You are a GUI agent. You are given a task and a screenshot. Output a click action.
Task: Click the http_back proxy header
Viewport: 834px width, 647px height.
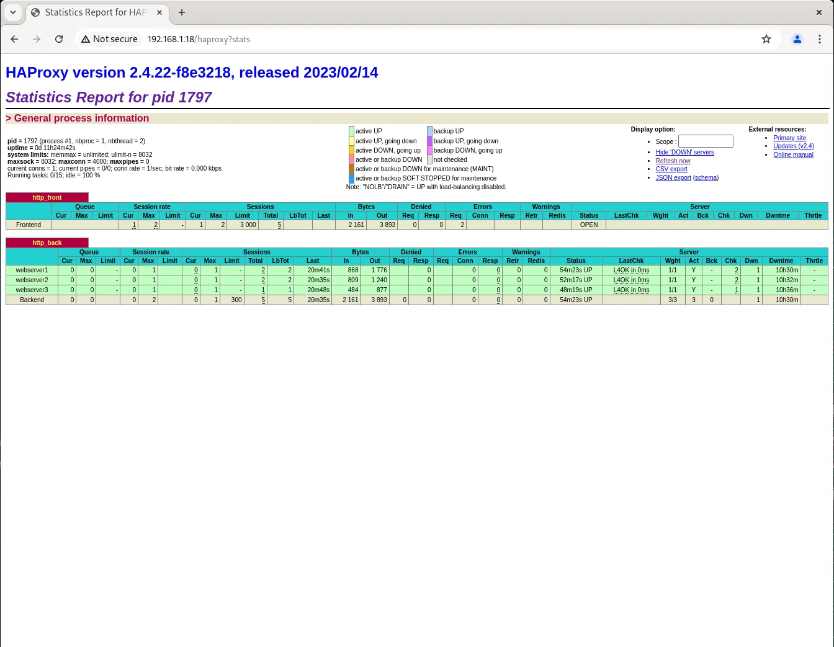pyautogui.click(x=47, y=243)
